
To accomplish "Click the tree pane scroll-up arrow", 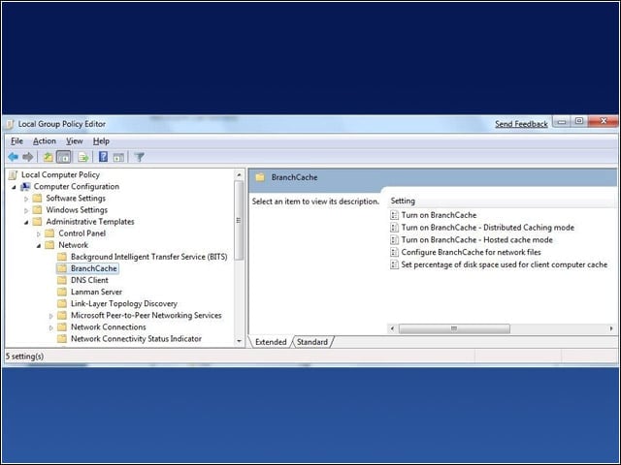I will coord(239,174).
